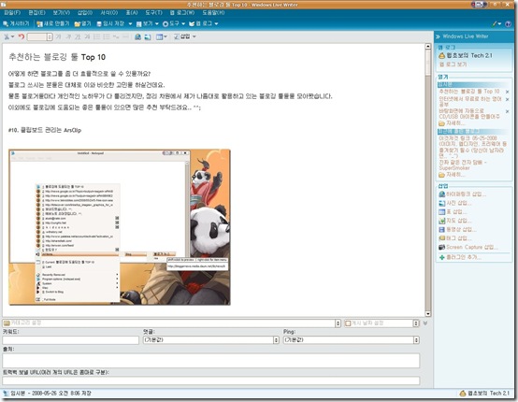
Task: Click 표 삽입 table icon in sidebar
Action: tap(441, 212)
